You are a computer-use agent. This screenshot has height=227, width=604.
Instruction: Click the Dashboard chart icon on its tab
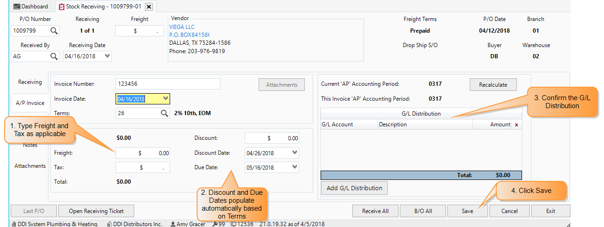[17, 7]
